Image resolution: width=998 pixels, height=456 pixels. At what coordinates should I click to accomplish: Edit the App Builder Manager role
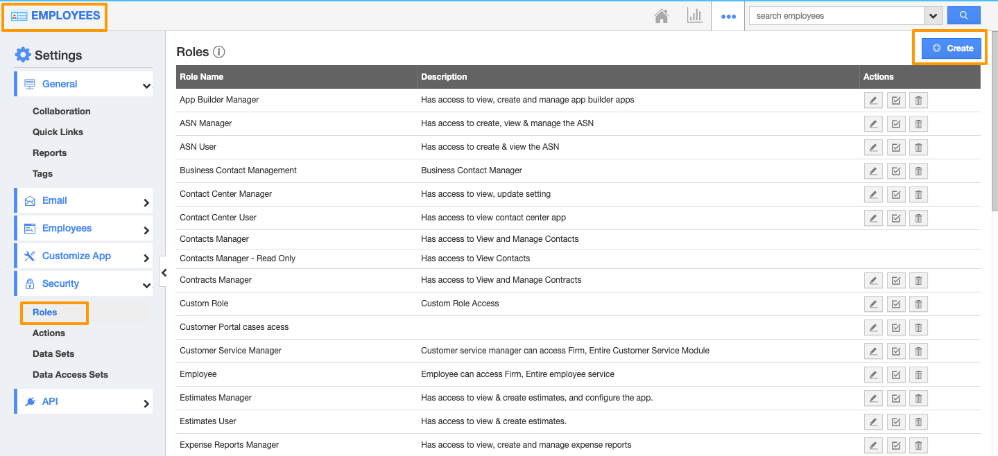click(873, 100)
